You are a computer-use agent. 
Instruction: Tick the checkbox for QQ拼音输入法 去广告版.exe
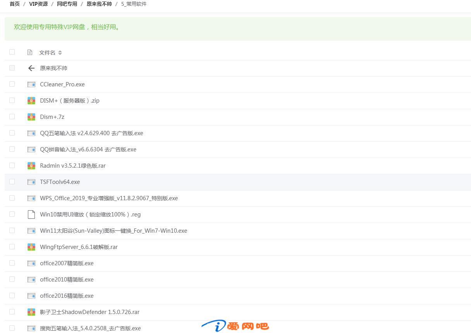coord(12,149)
